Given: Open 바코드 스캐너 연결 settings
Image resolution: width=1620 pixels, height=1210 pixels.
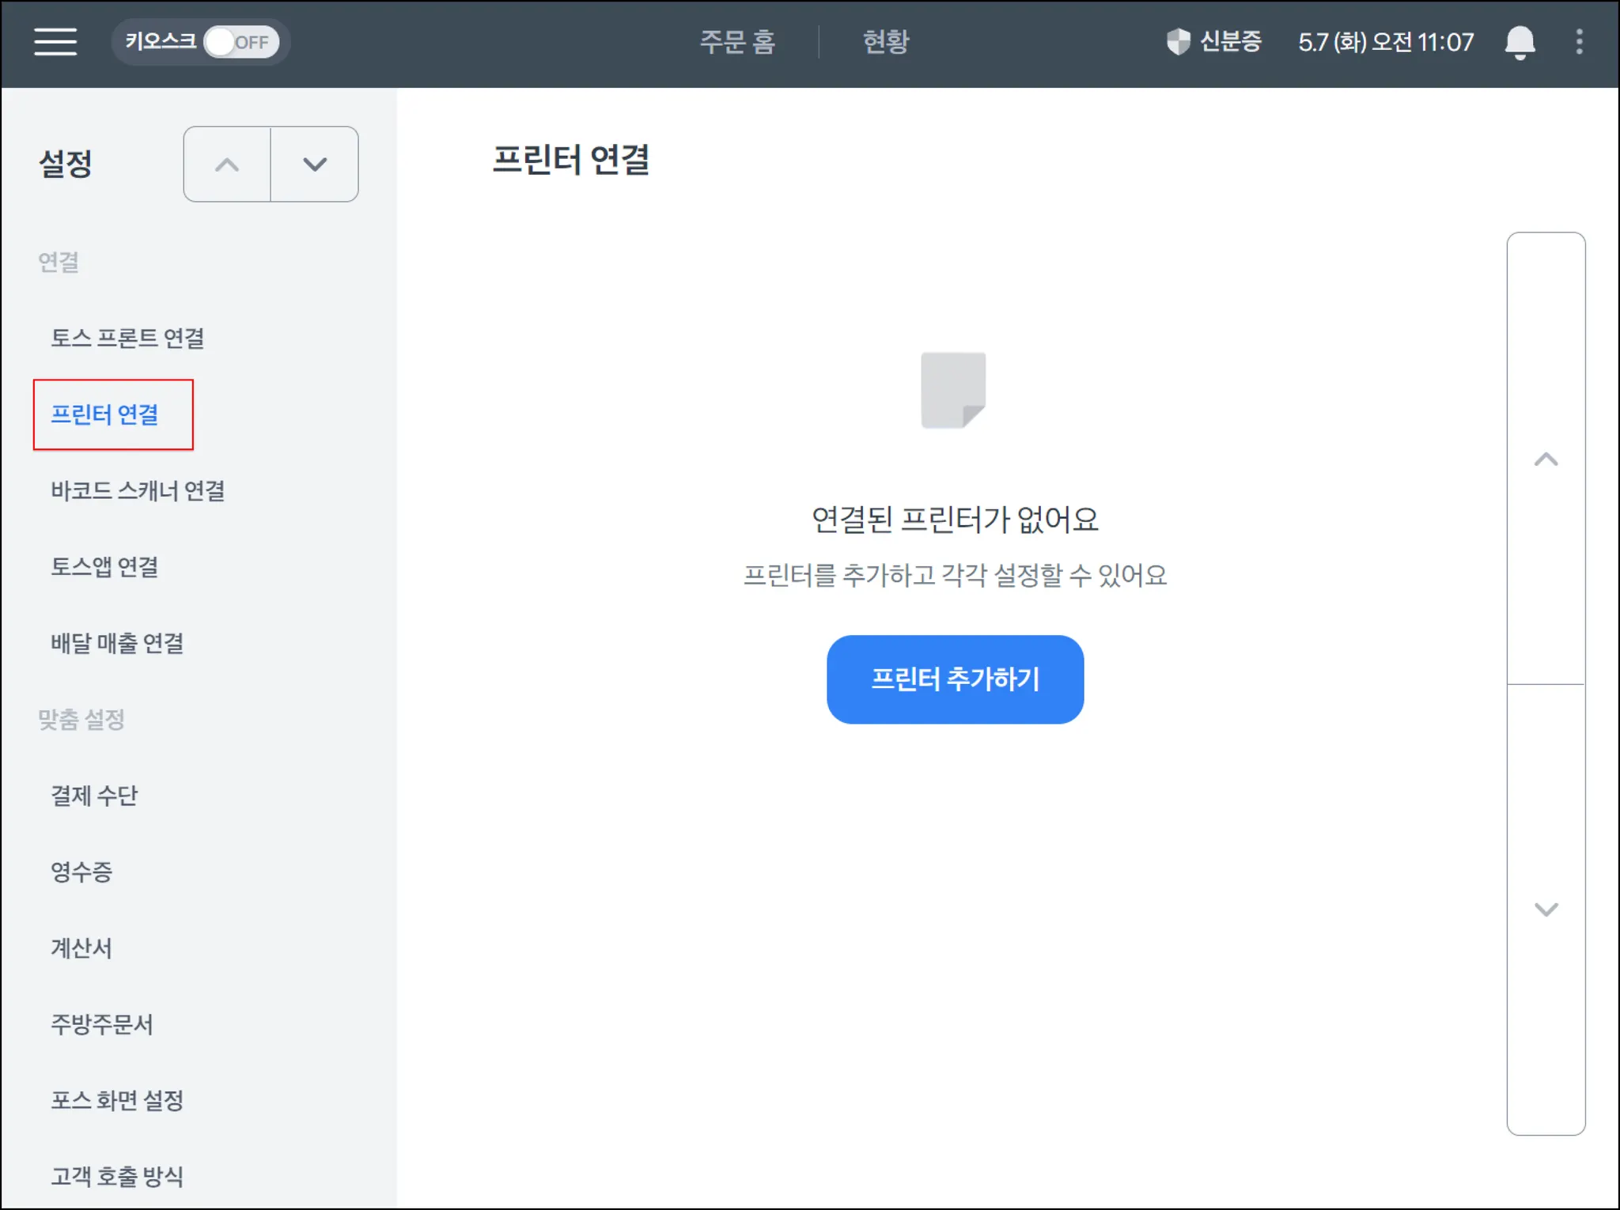Looking at the screenshot, I should pos(138,491).
